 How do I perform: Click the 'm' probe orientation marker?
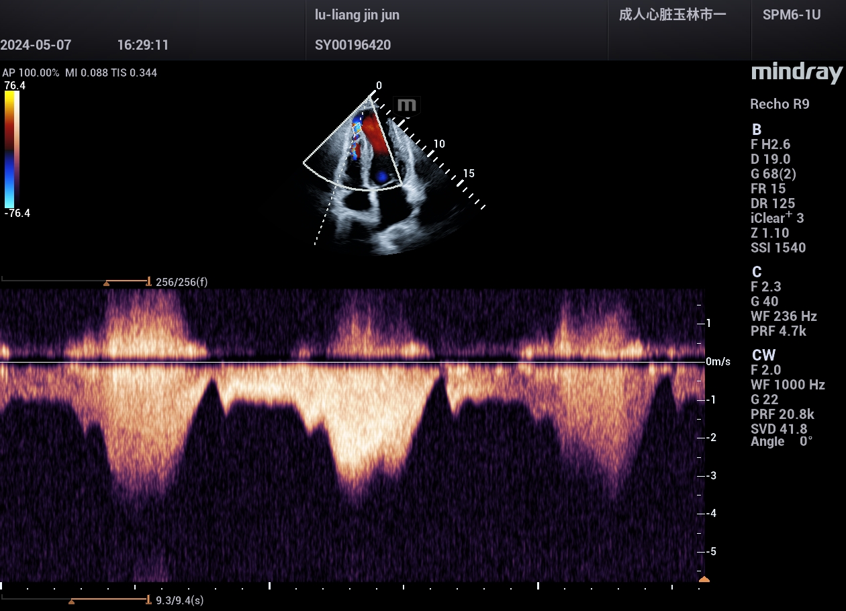click(407, 105)
